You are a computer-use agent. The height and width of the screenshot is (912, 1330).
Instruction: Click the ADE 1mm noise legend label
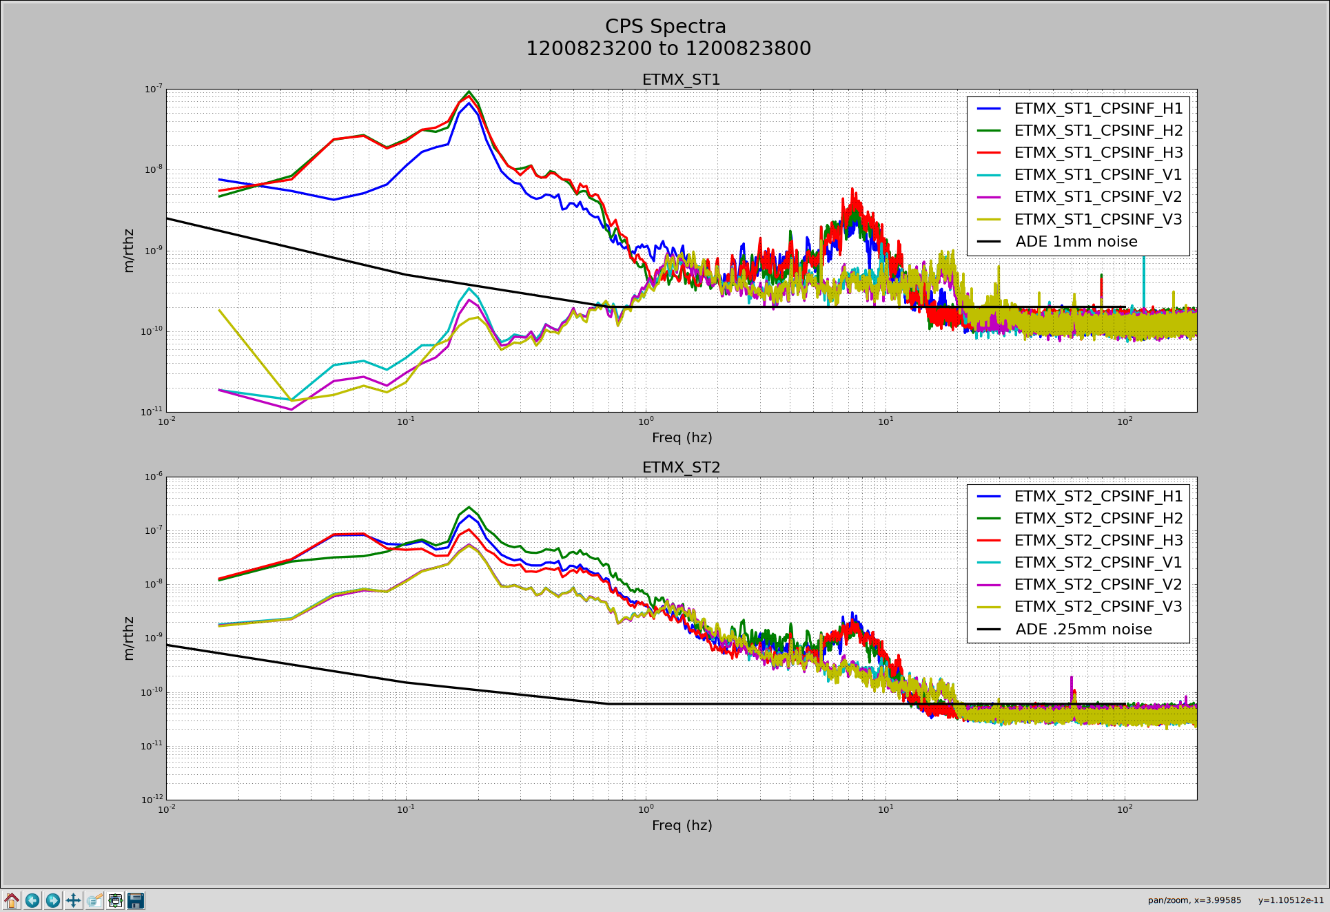coord(1076,242)
